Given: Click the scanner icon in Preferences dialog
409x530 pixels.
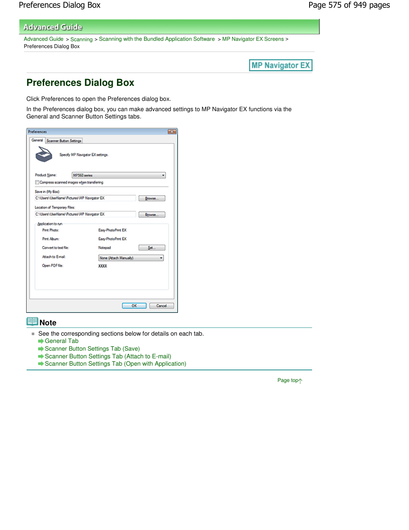Looking at the screenshot, I should (x=44, y=154).
